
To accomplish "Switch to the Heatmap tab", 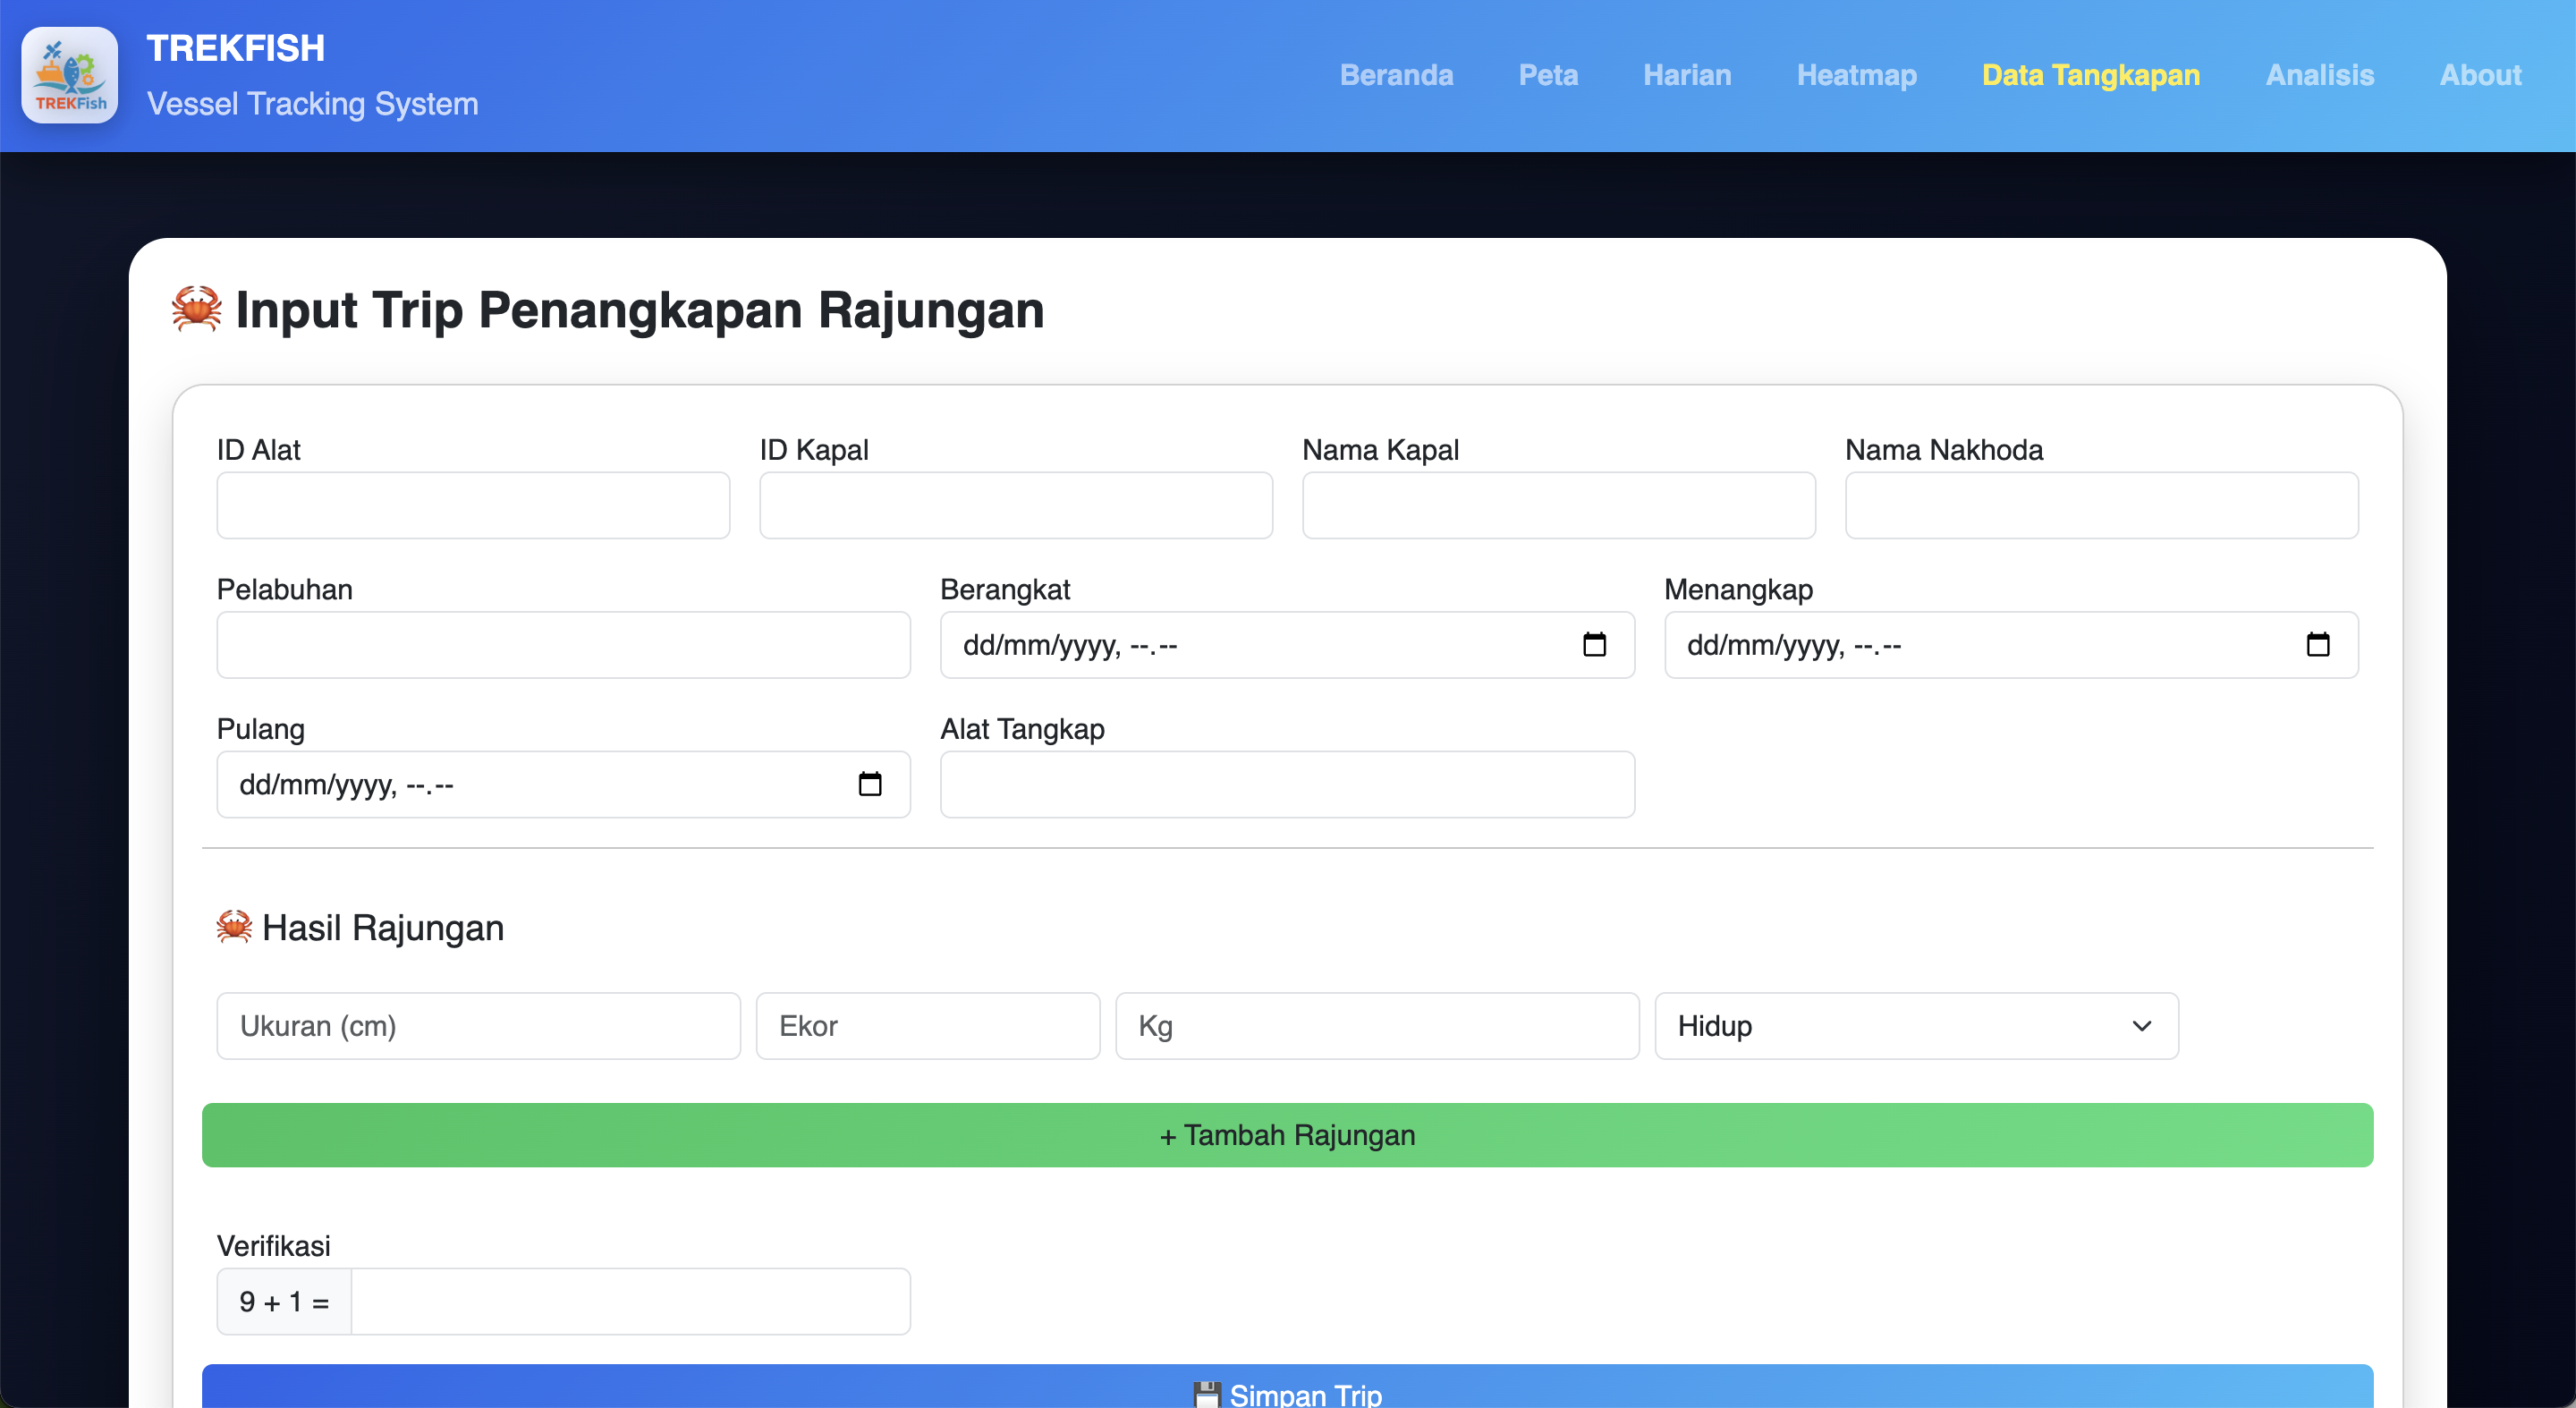I will (x=1856, y=75).
